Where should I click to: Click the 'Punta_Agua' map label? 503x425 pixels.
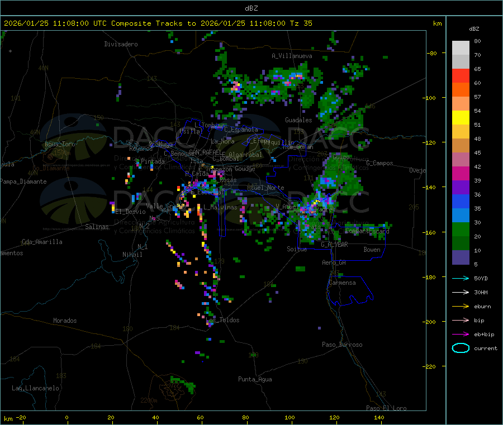tap(255, 379)
